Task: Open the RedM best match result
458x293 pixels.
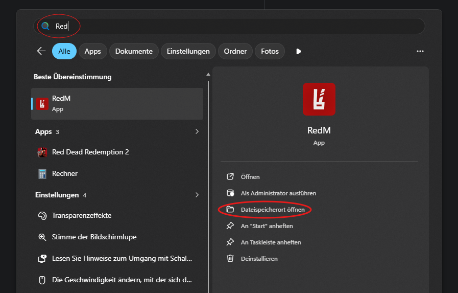Action: pyautogui.click(x=117, y=104)
